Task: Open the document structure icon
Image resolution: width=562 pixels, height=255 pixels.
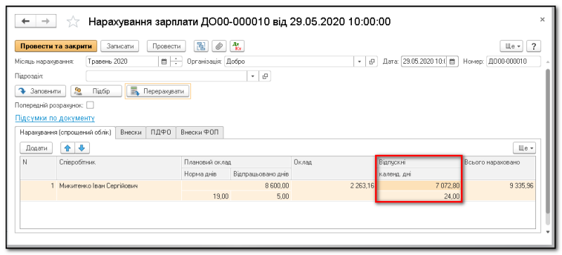Action: (x=201, y=46)
